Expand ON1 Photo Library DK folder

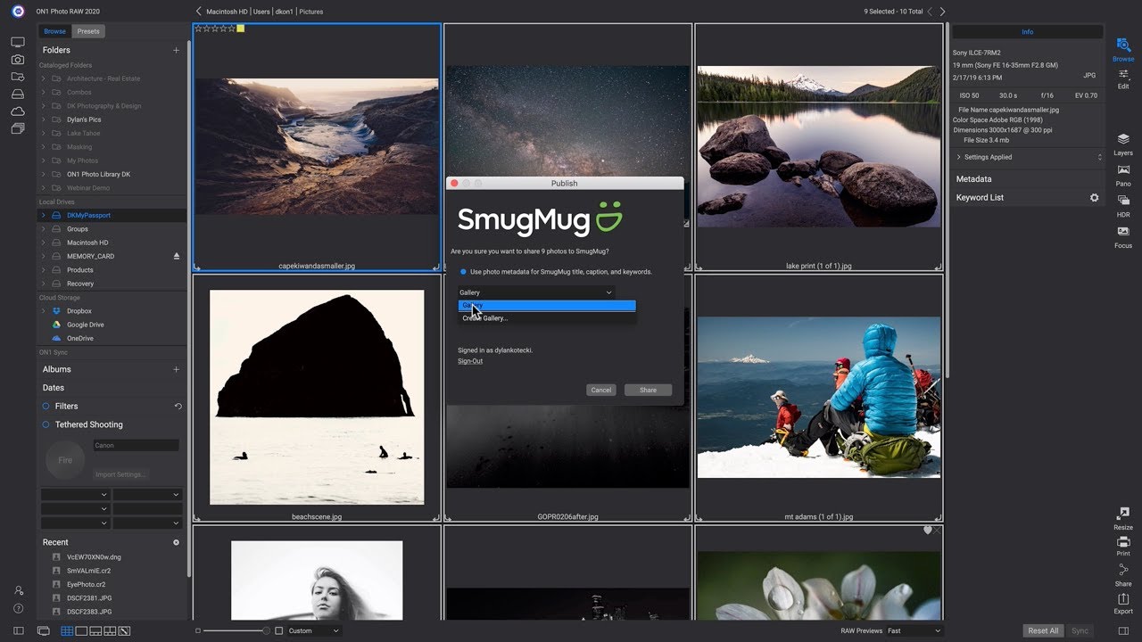coord(43,174)
